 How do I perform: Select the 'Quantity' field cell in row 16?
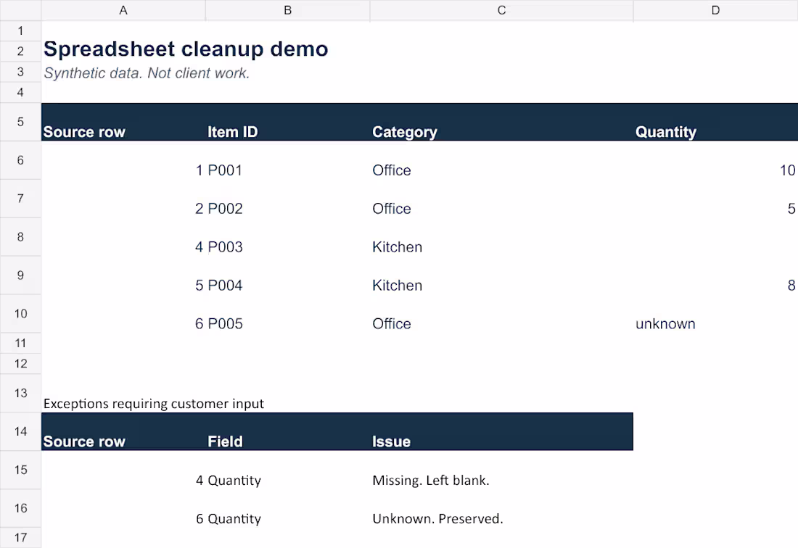[287, 508]
